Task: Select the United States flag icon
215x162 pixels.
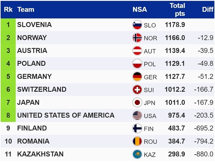Action: 137,115
